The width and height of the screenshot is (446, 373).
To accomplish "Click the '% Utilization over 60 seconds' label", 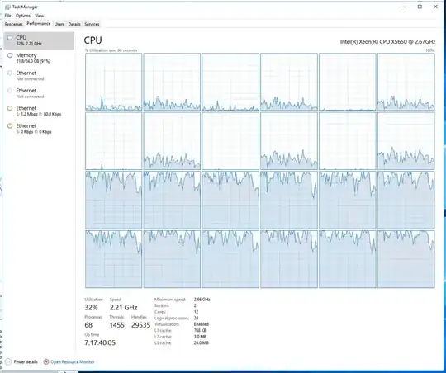I will pos(111,50).
